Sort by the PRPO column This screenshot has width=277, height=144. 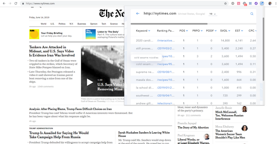[197, 31]
